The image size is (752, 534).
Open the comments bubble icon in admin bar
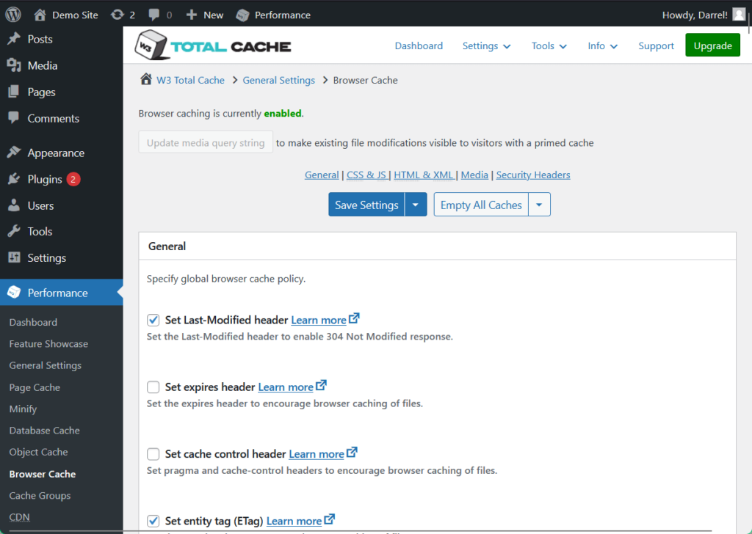click(154, 15)
